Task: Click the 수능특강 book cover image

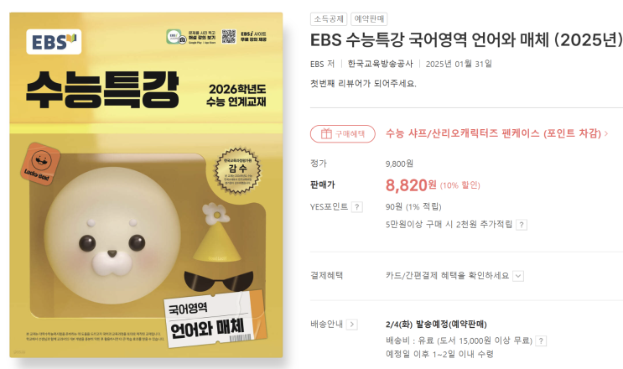Action: tap(146, 185)
